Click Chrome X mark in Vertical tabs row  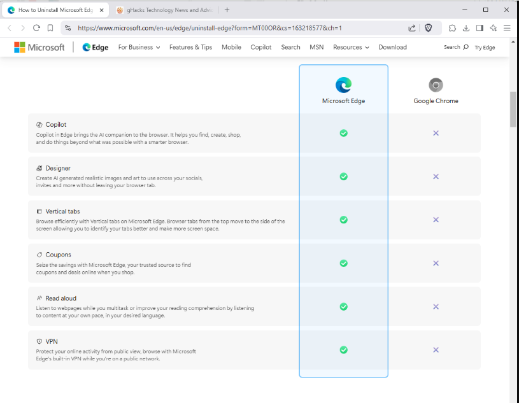436,220
